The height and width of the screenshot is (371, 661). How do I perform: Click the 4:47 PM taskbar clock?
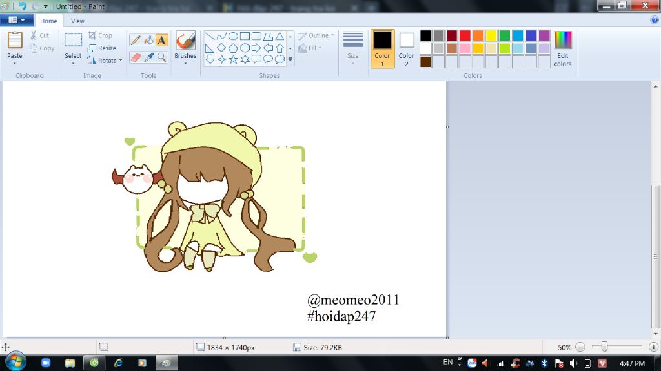632,363
